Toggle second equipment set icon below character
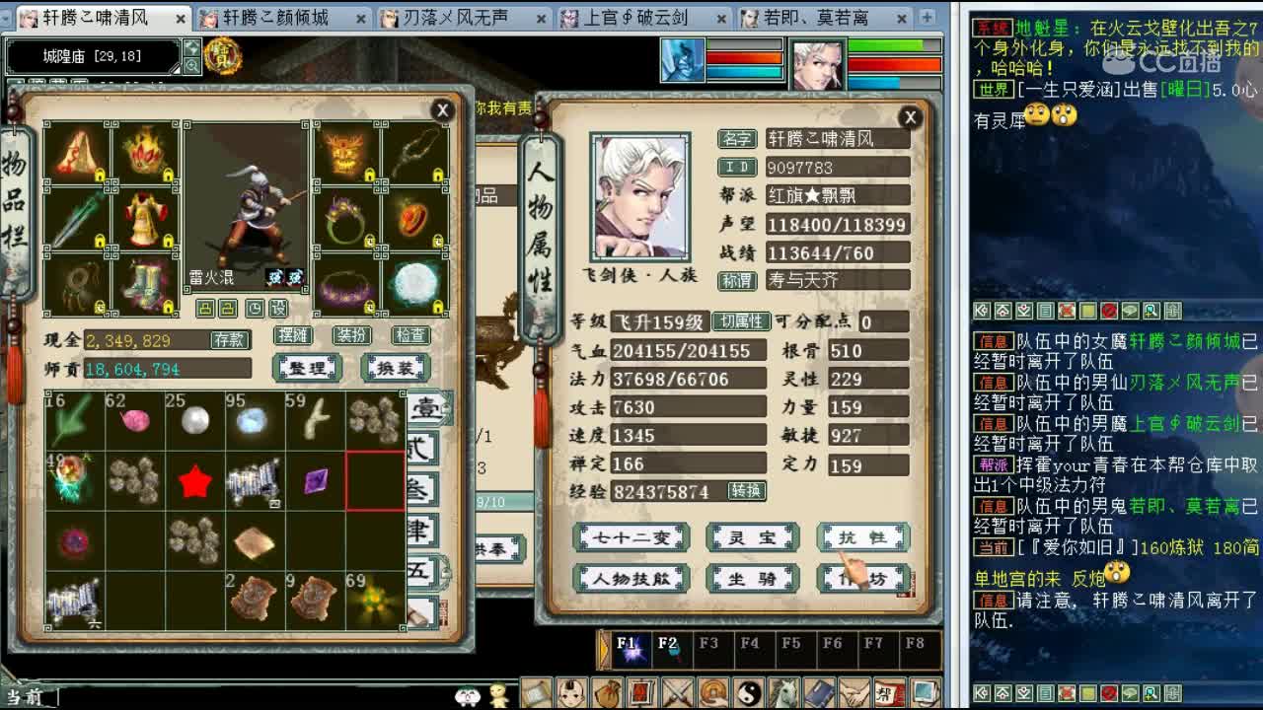 (x=227, y=308)
